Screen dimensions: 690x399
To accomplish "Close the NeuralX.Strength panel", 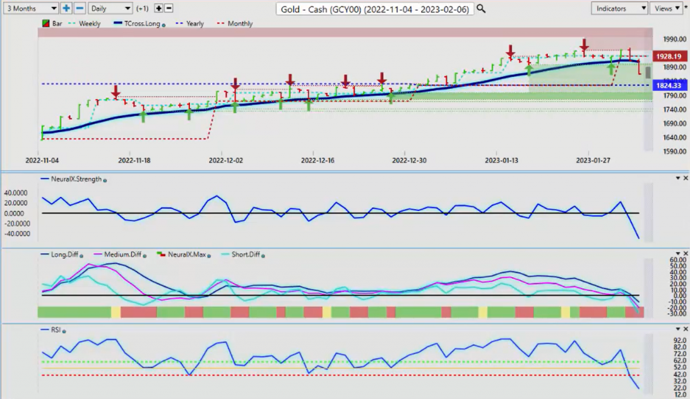I will pos(685,178).
